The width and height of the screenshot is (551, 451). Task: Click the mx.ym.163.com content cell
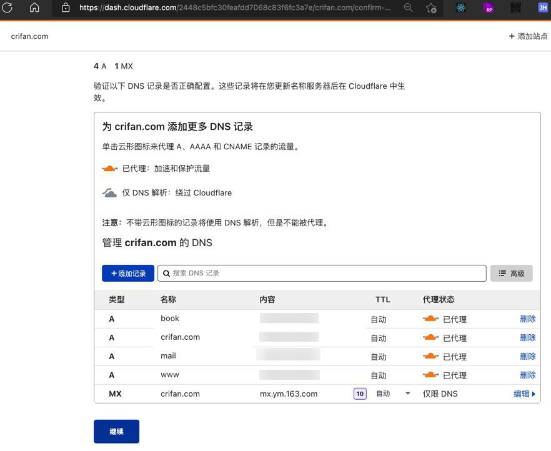click(289, 394)
